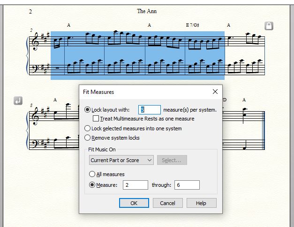Click the measures per system number field
Viewport: 294px width, 227px height.
[x=150, y=110]
